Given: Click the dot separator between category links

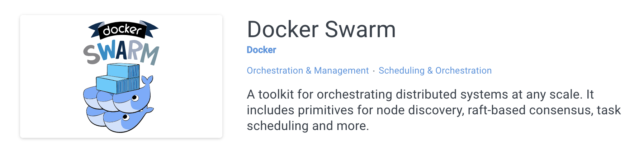Looking at the screenshot, I should tap(374, 71).
